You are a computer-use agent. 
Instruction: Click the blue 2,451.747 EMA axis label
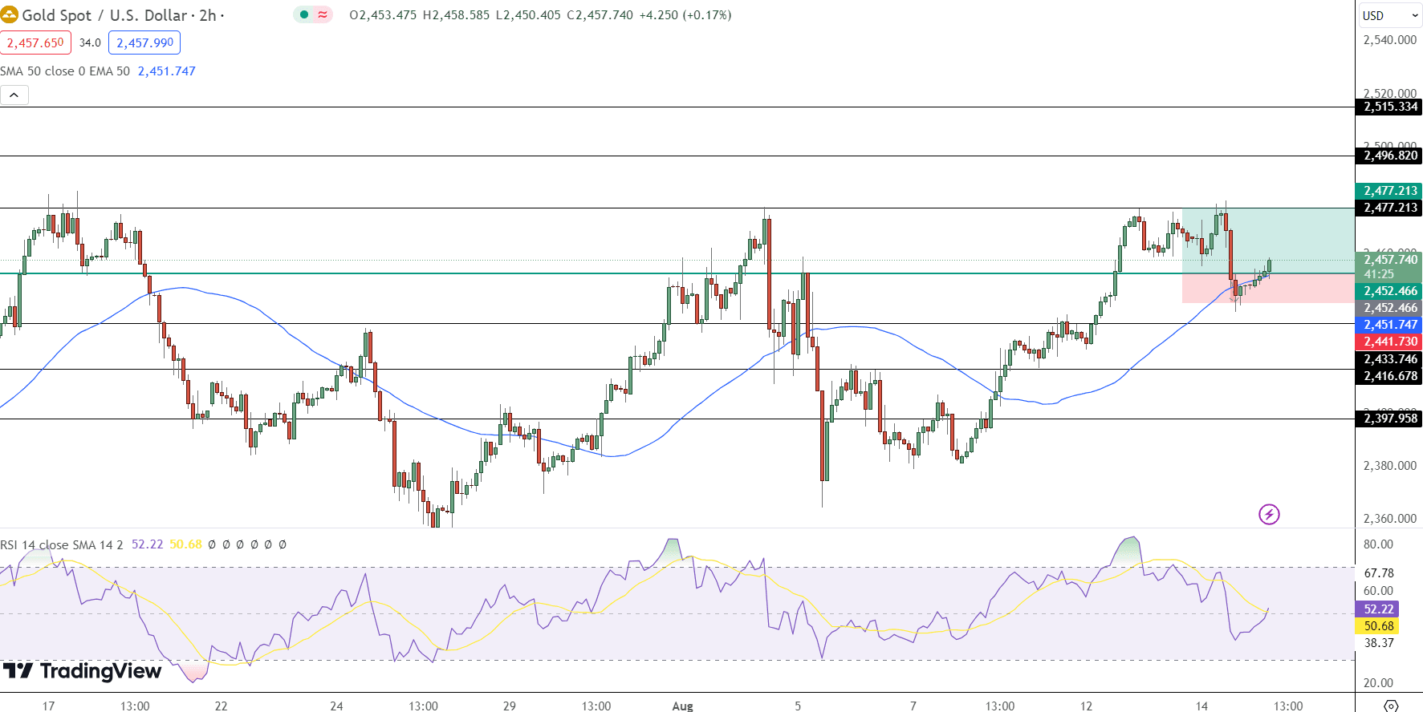point(1389,325)
